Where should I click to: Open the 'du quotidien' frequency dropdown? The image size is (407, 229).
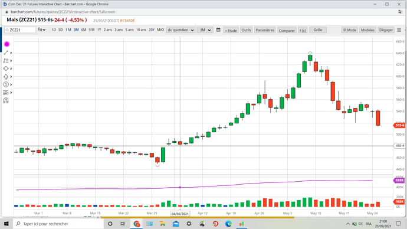(181, 30)
